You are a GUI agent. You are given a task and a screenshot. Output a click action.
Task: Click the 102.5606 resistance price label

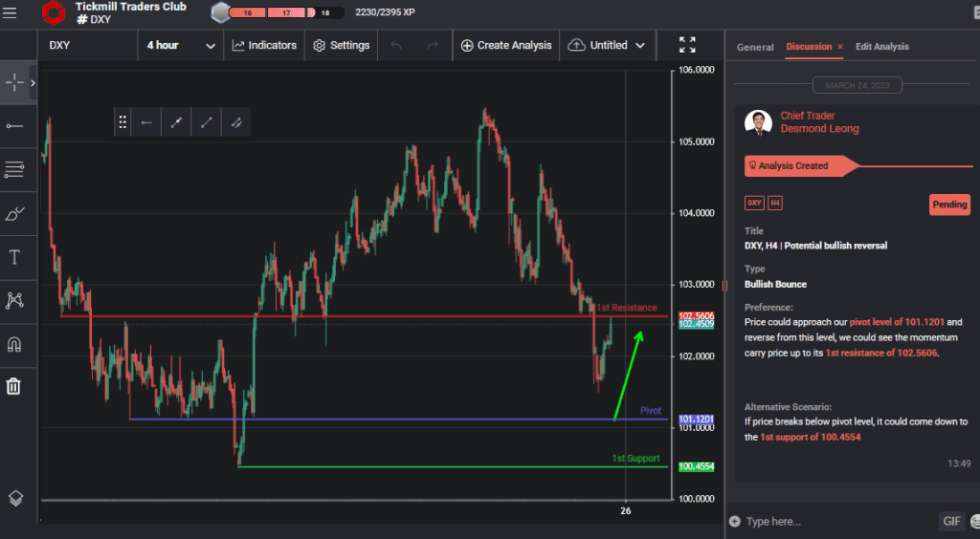coord(697,316)
